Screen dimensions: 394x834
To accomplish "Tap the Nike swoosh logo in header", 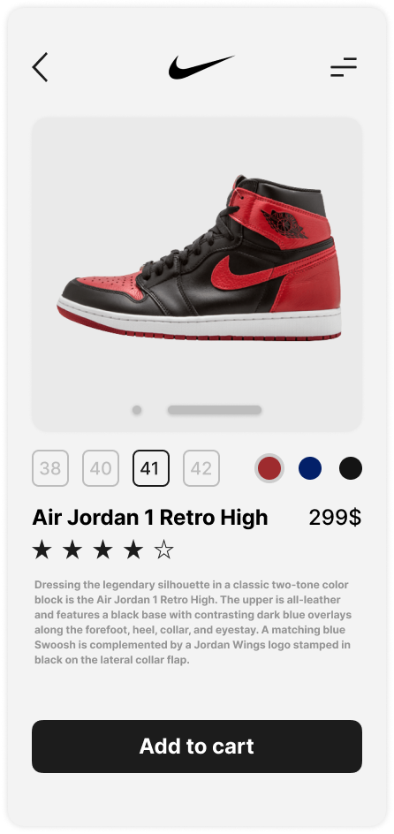I will coord(201,67).
